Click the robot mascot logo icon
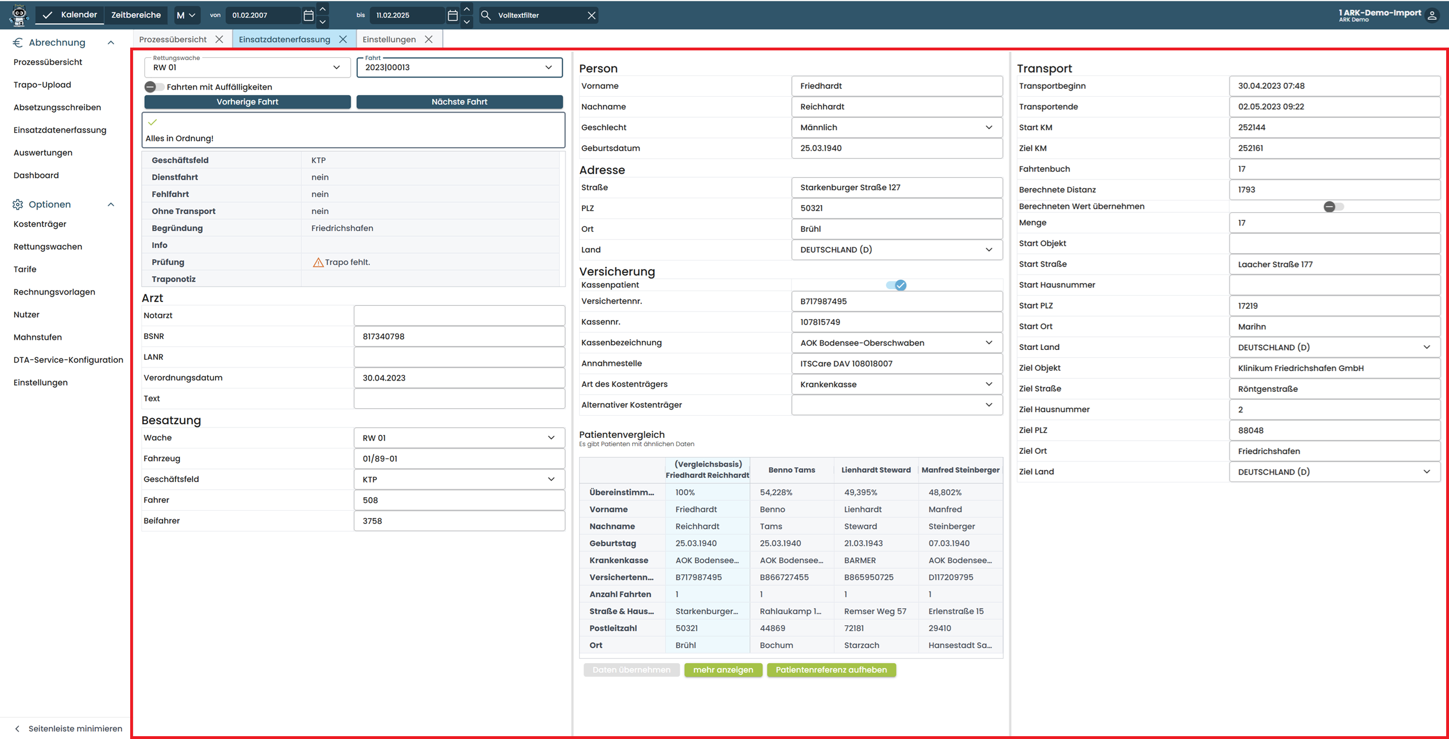Image resolution: width=1449 pixels, height=739 pixels. click(19, 15)
